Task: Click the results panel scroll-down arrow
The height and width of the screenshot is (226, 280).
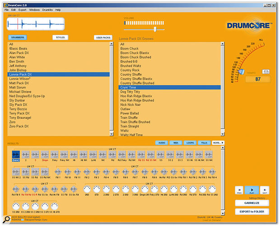Action: (223, 213)
